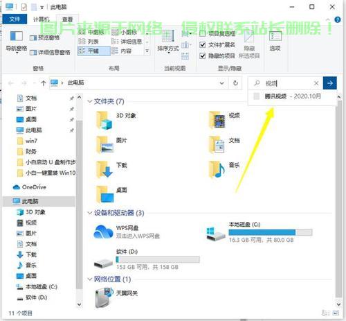Image resolution: width=346 pixels, height=321 pixels.
Task: Click the navigation pane scrollbar down arrow
Action: [x=79, y=304]
